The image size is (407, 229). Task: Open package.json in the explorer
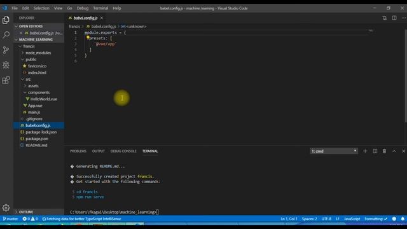tap(37, 139)
